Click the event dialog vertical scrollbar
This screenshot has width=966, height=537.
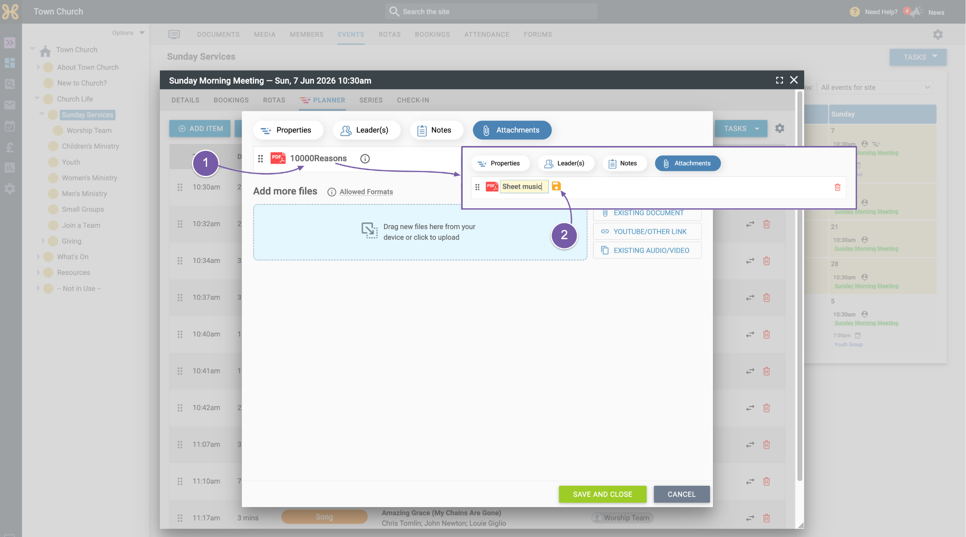(799, 285)
